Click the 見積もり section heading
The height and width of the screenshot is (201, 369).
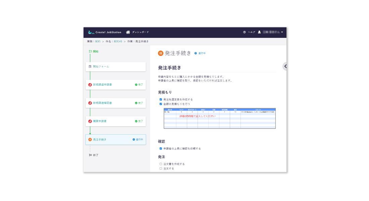pyautogui.click(x=165, y=92)
